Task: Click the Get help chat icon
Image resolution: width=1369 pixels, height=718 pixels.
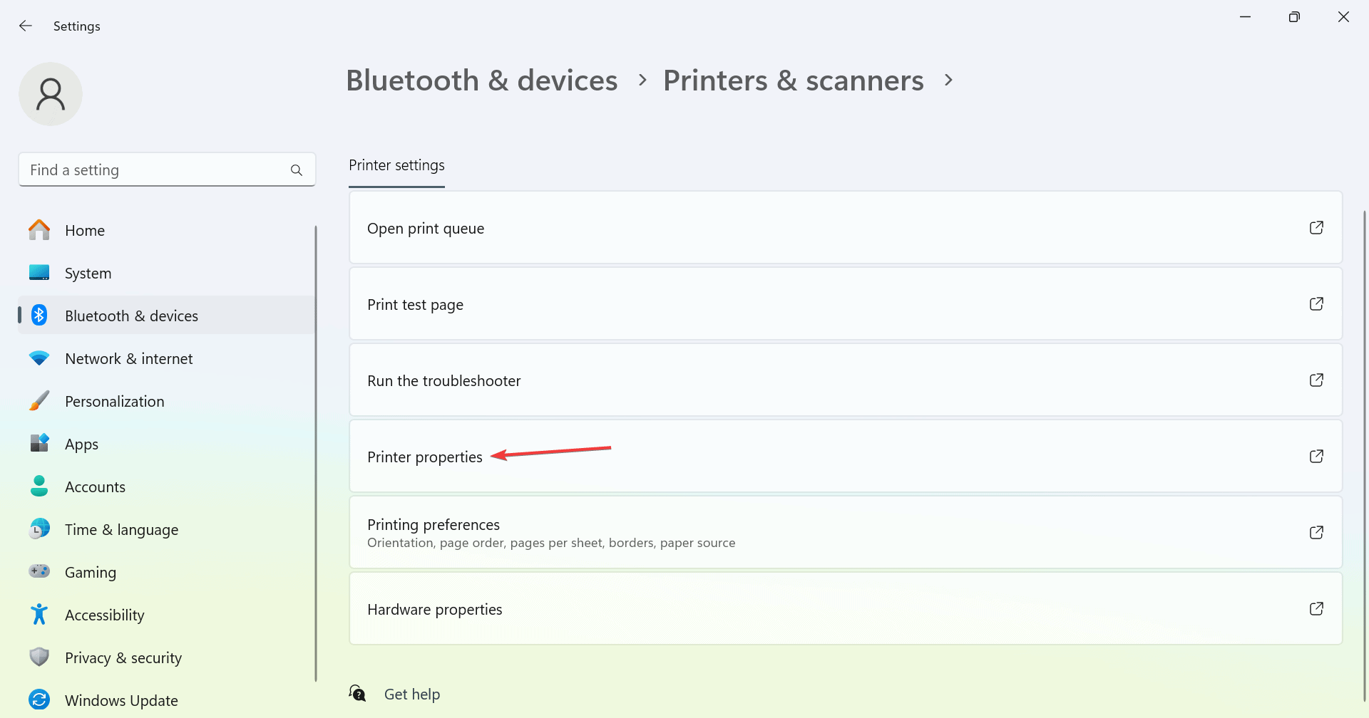Action: pos(357,693)
